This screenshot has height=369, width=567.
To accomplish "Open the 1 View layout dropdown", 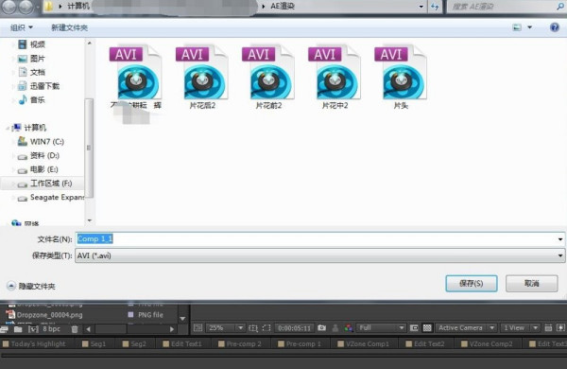I will point(520,327).
